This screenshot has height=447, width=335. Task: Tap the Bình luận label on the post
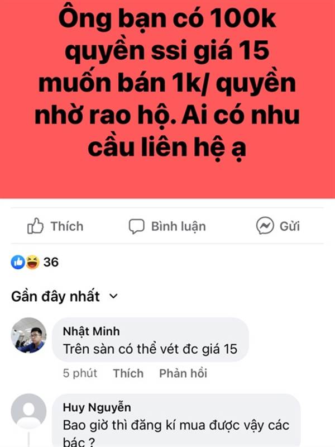[179, 226]
